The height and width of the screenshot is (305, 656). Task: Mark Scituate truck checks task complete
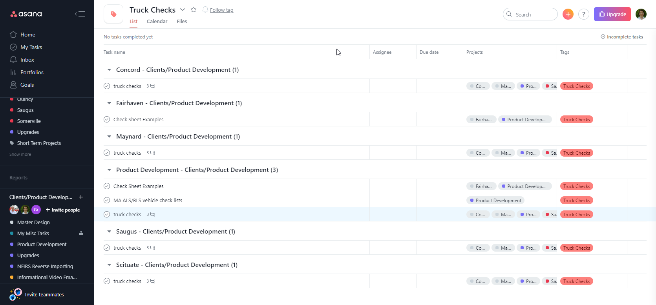coord(107,281)
